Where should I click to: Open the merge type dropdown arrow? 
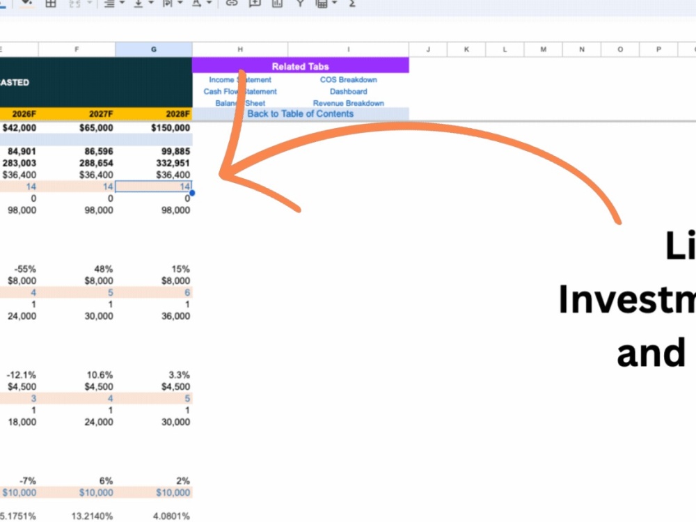pyautogui.click(x=89, y=3)
